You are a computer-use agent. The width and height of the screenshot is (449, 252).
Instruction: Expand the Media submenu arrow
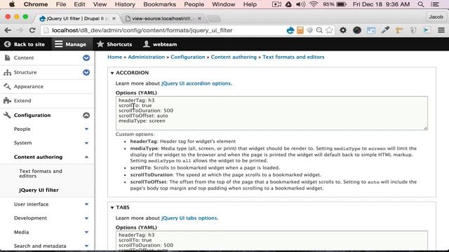coord(86,232)
